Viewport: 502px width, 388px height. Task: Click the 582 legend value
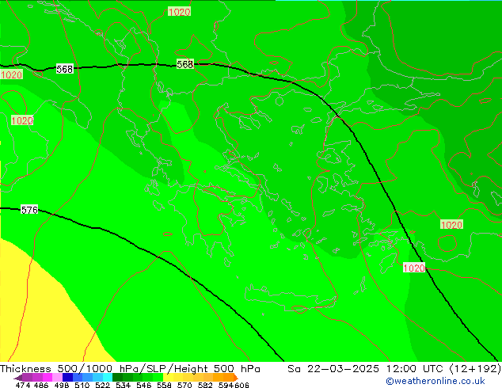point(205,385)
